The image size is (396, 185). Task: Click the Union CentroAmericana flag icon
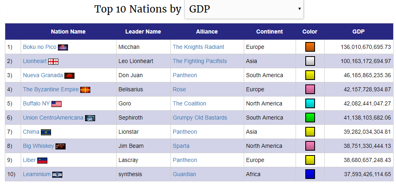[x=90, y=118]
